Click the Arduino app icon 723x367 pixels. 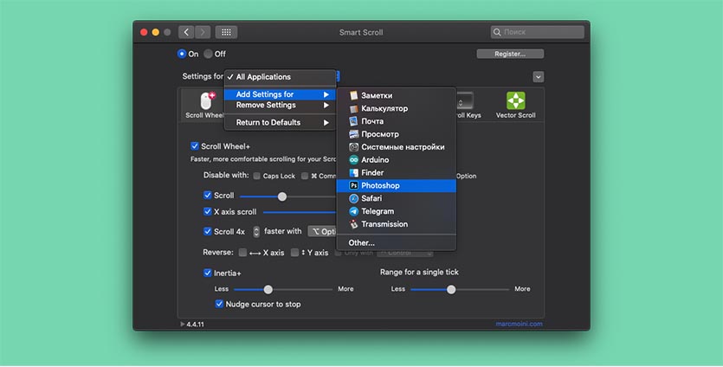pyautogui.click(x=353, y=160)
